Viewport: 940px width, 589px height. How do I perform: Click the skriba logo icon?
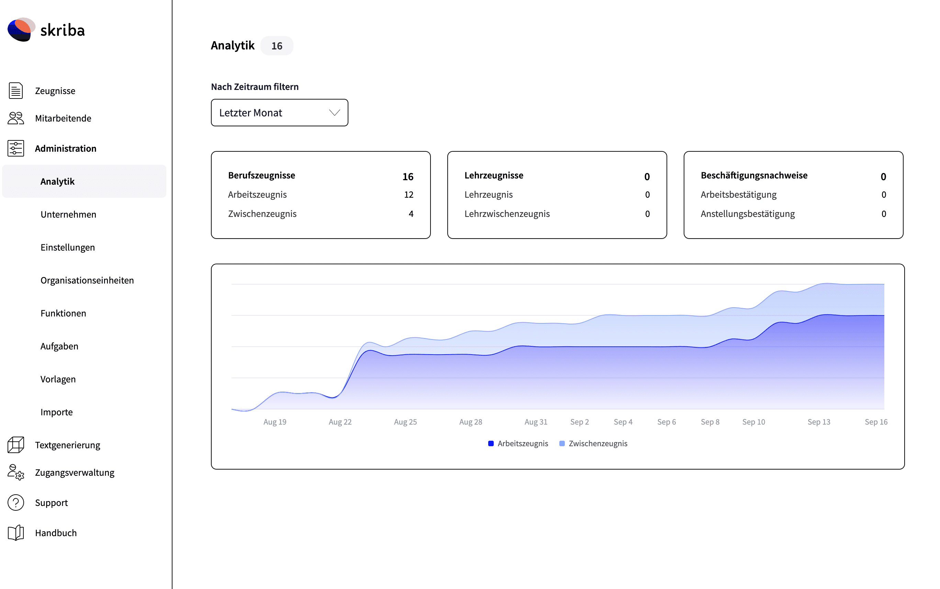(21, 30)
